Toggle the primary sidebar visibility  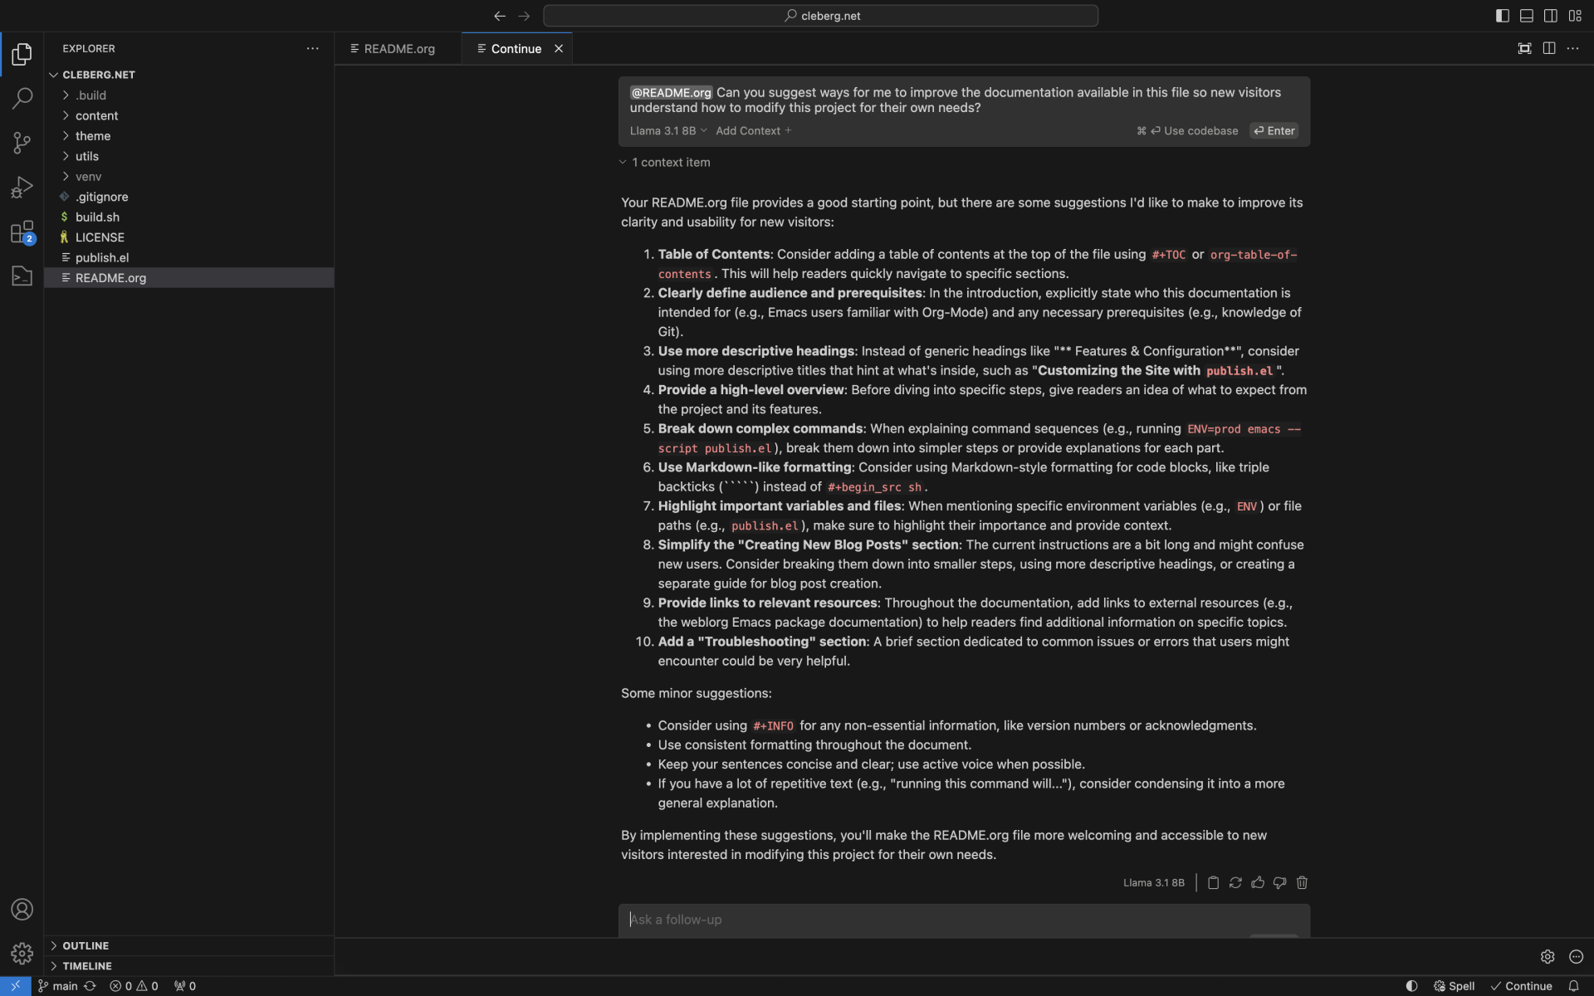1502,15
